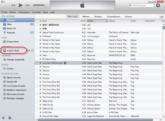Add a new playlist with plus icon
The height and width of the screenshot is (121, 165).
click(4, 118)
